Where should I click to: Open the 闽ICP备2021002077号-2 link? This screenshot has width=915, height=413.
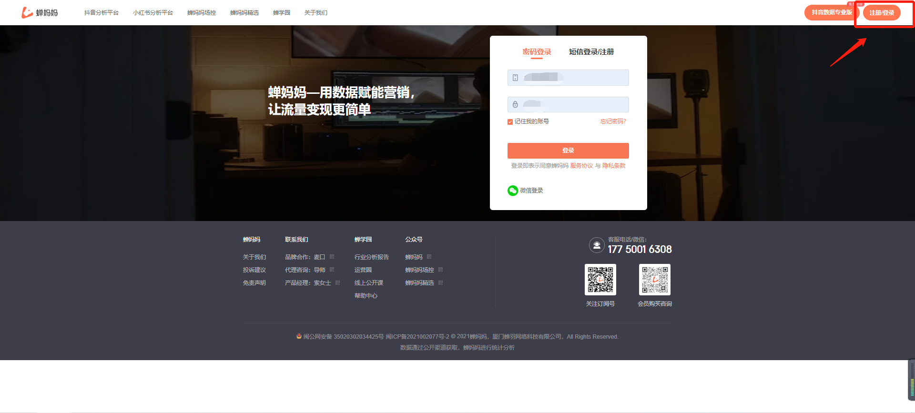(417, 337)
